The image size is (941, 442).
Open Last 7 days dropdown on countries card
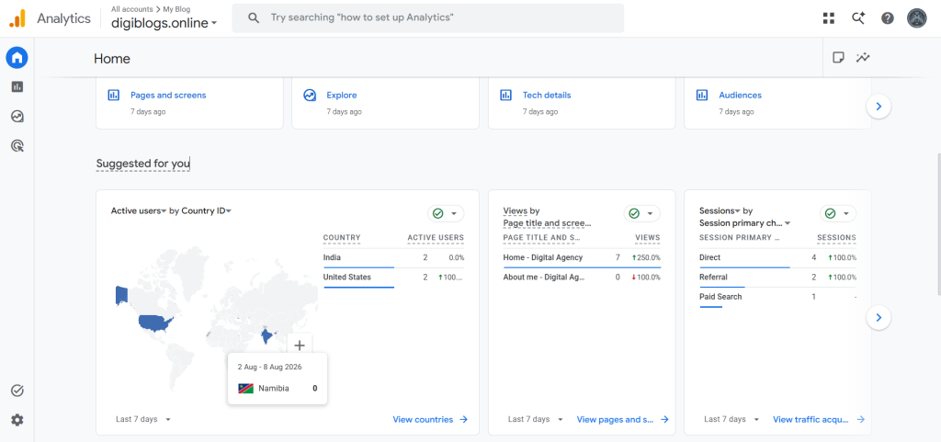tap(143, 419)
